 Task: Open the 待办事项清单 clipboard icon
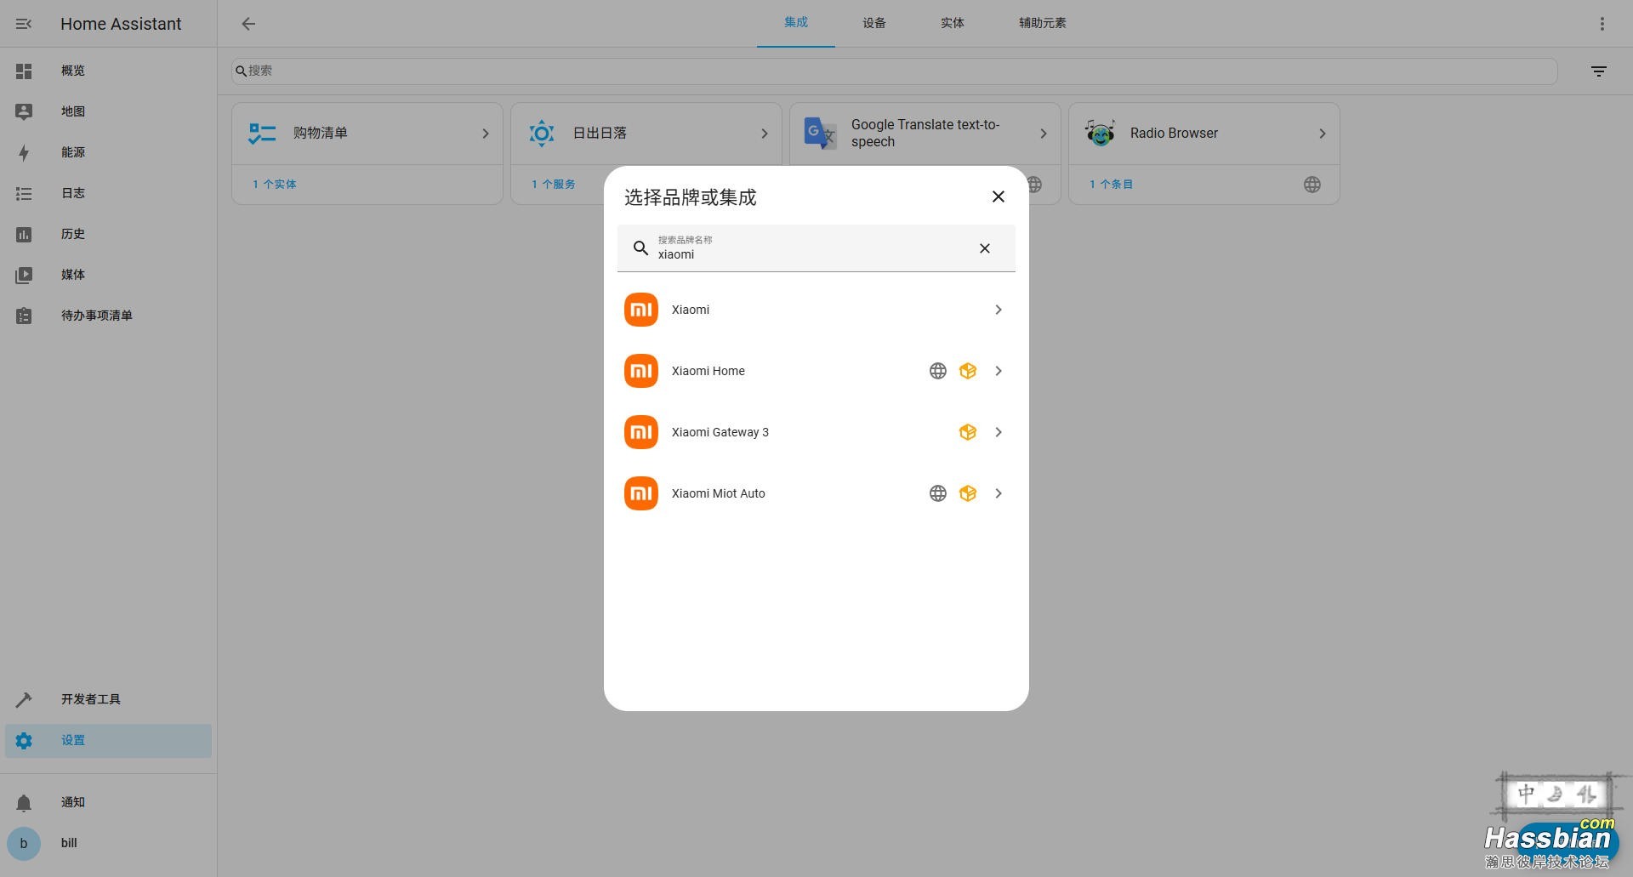[24, 316]
